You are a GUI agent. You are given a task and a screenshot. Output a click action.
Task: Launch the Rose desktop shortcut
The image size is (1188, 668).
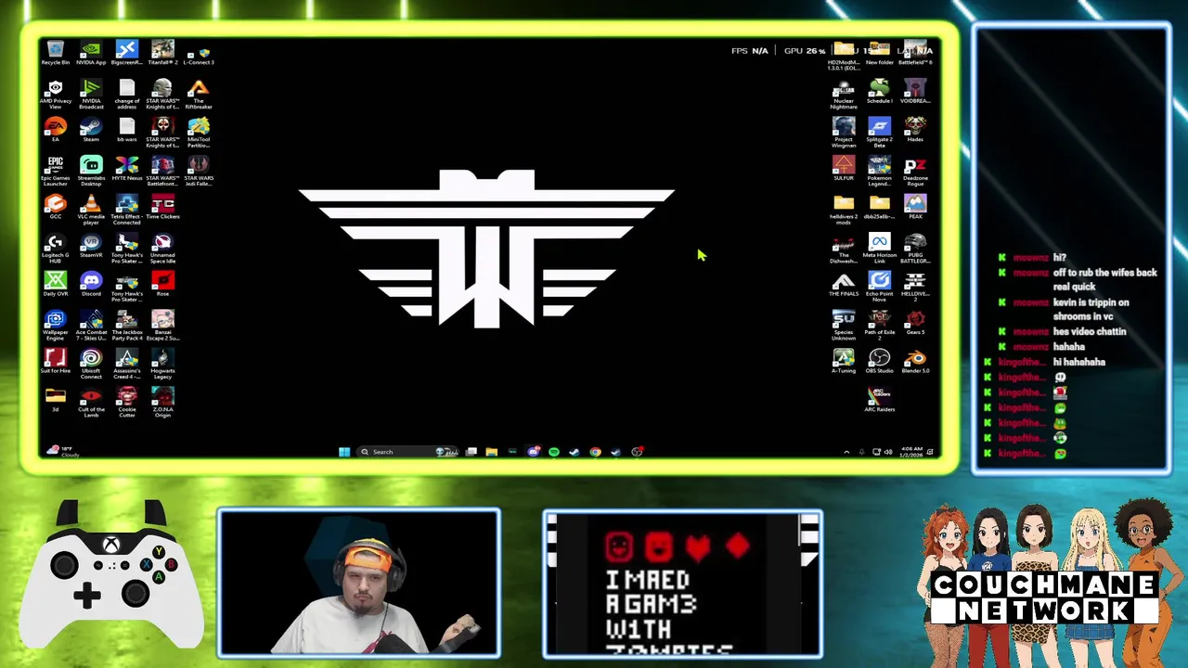click(162, 284)
